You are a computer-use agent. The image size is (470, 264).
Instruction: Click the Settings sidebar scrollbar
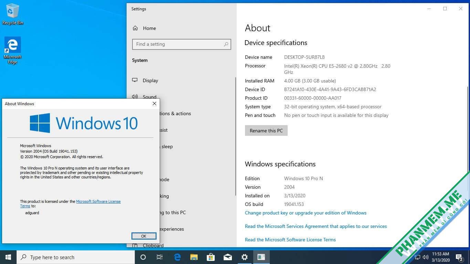[236, 136]
